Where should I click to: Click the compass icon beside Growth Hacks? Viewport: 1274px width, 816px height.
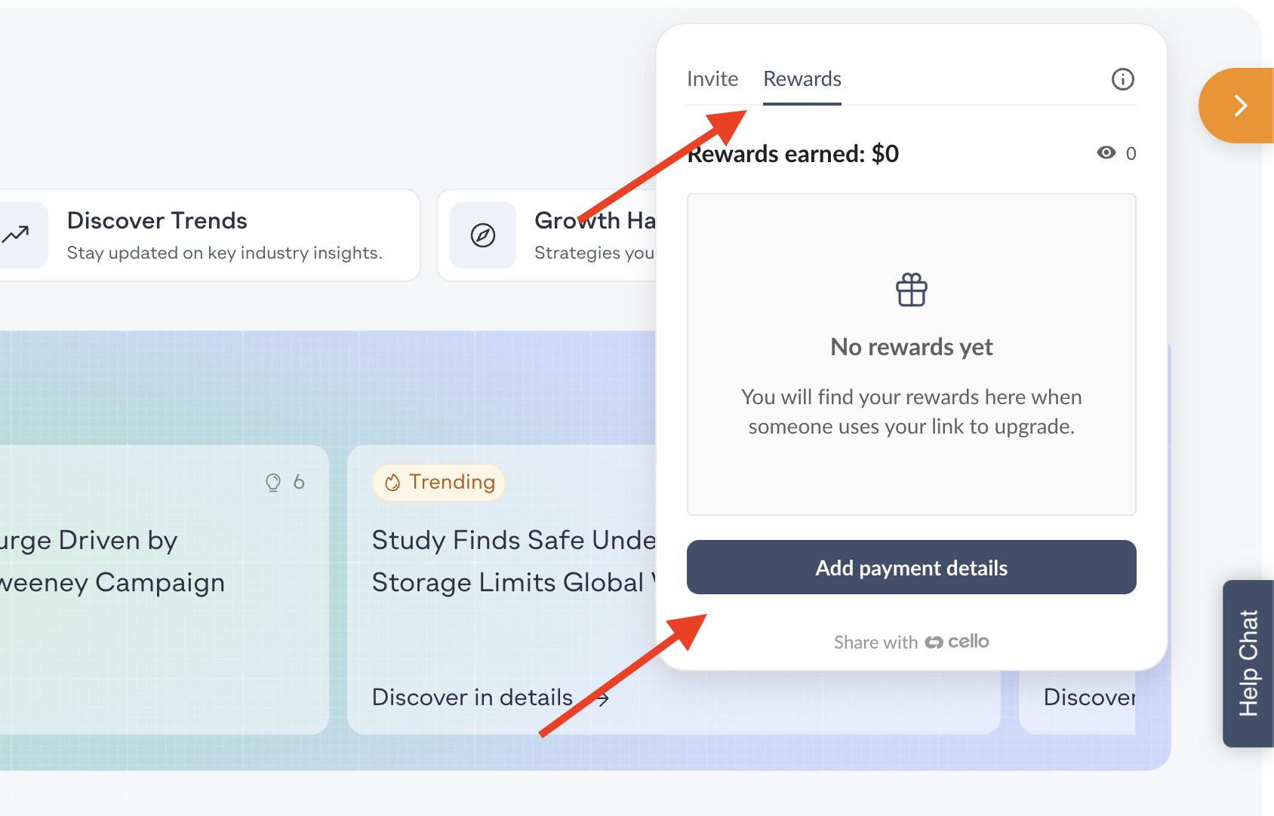coord(483,235)
